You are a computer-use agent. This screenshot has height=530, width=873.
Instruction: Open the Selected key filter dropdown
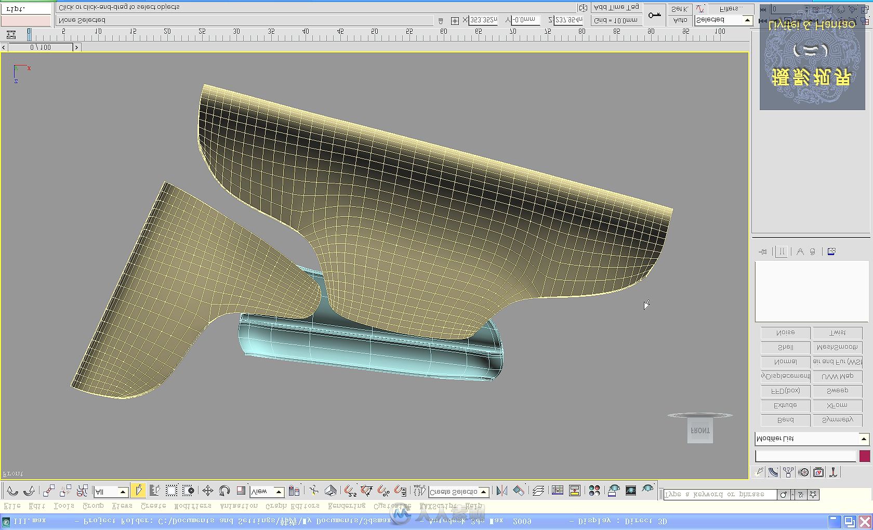pyautogui.click(x=724, y=20)
